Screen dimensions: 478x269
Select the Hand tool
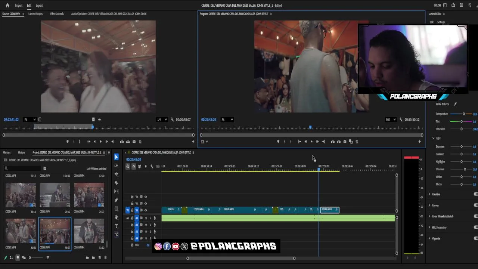(117, 217)
